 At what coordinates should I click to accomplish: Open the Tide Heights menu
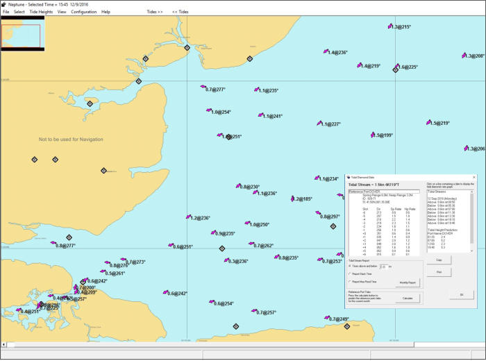40,12
